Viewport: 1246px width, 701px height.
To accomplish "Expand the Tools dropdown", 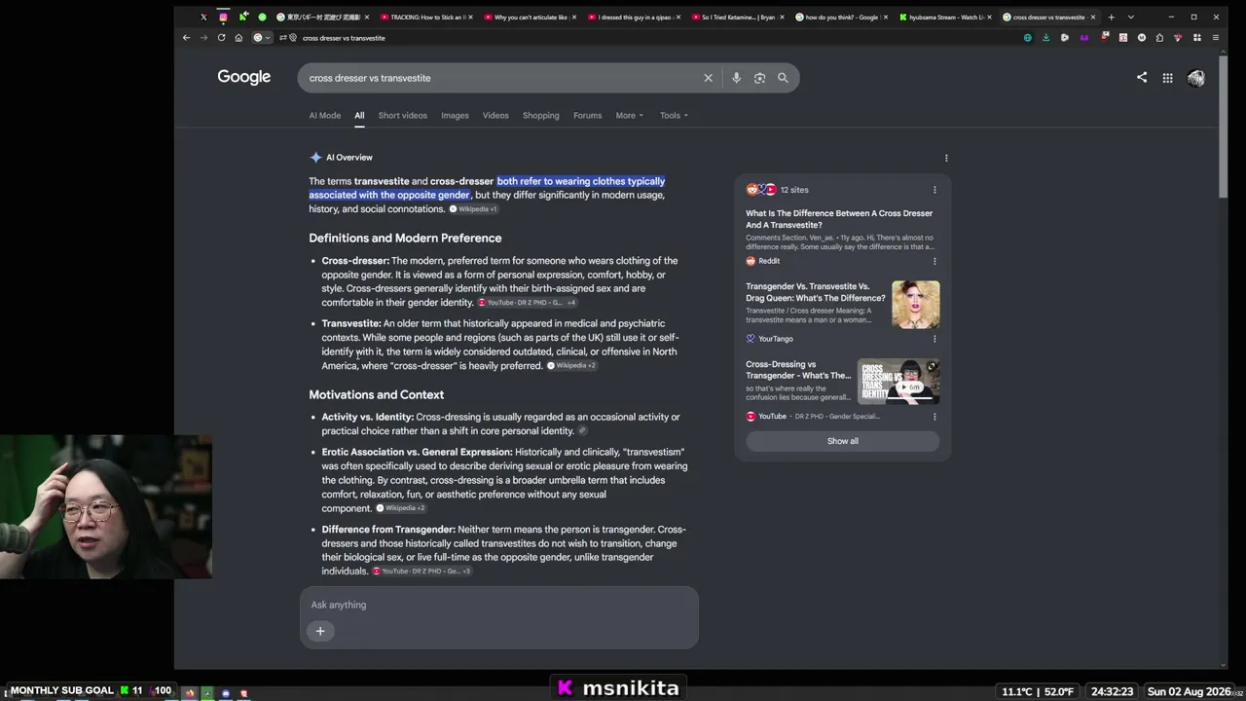I will pyautogui.click(x=674, y=115).
